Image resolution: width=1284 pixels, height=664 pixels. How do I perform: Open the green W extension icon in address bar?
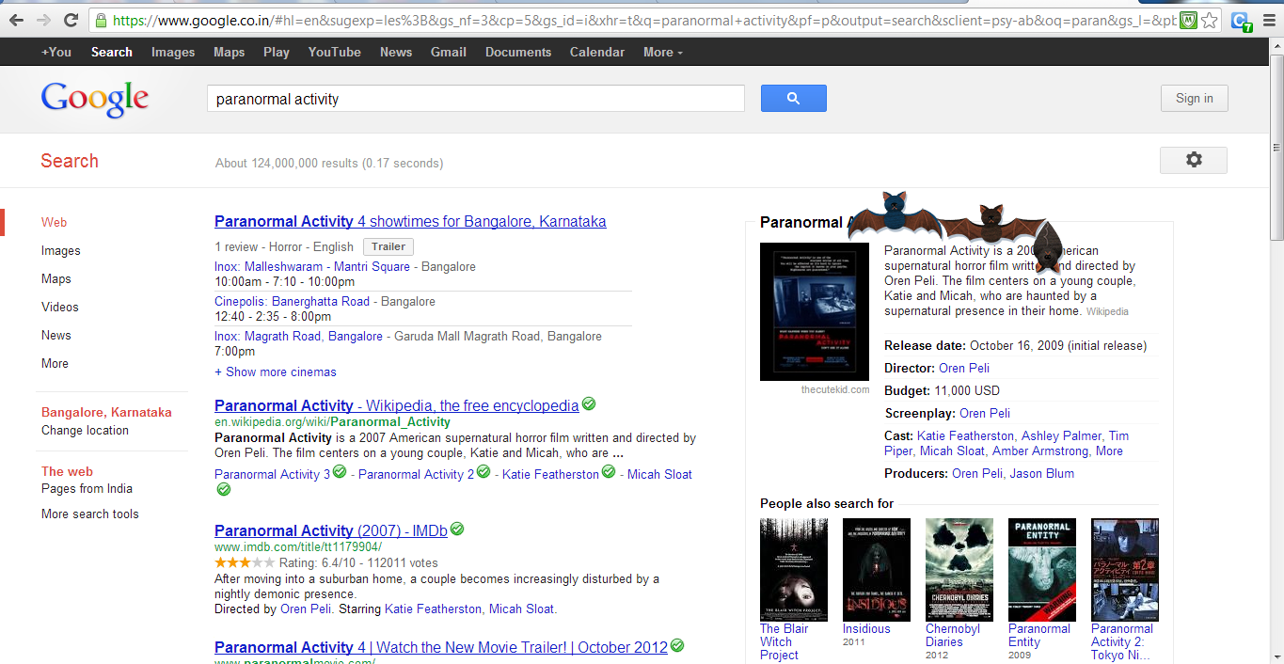tap(1188, 20)
